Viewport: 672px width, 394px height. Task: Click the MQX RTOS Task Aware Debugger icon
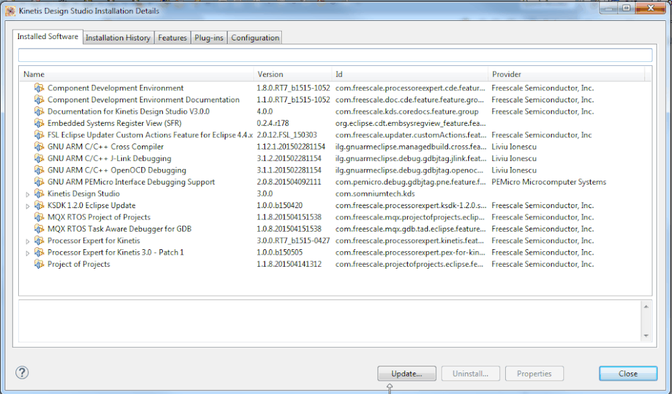tap(39, 229)
